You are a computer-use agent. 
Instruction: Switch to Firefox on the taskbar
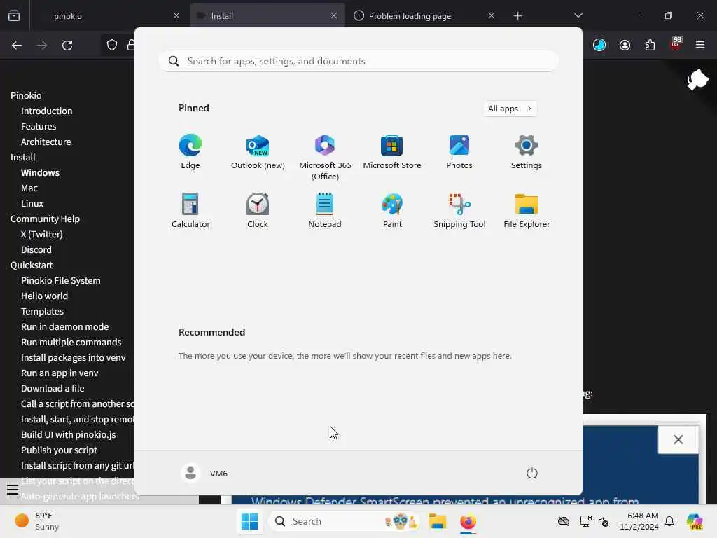click(x=468, y=521)
